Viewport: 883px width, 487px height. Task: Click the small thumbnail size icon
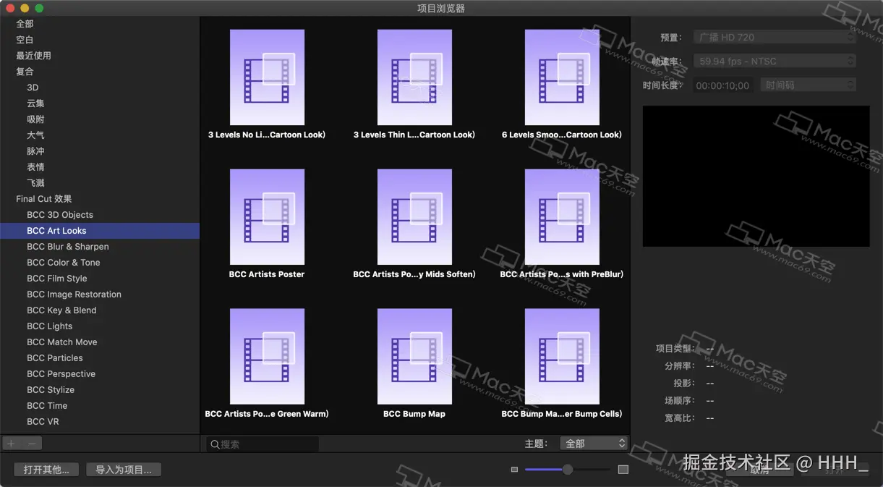pos(514,470)
